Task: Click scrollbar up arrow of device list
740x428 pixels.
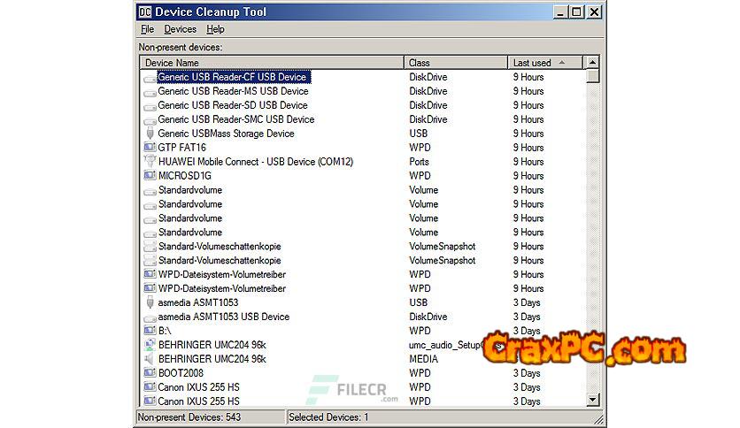Action: (x=592, y=62)
